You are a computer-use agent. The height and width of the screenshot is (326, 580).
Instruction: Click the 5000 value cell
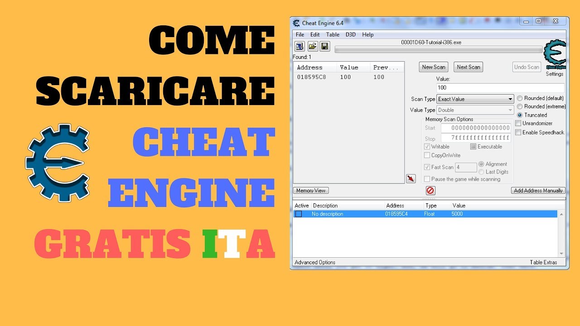click(457, 214)
